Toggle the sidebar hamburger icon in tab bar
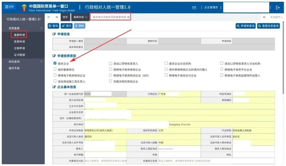This screenshot has height=166, width=286. tap(49, 17)
